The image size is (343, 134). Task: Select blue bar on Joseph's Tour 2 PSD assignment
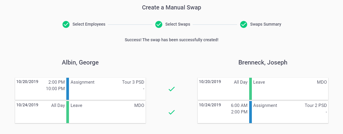tap(250, 112)
